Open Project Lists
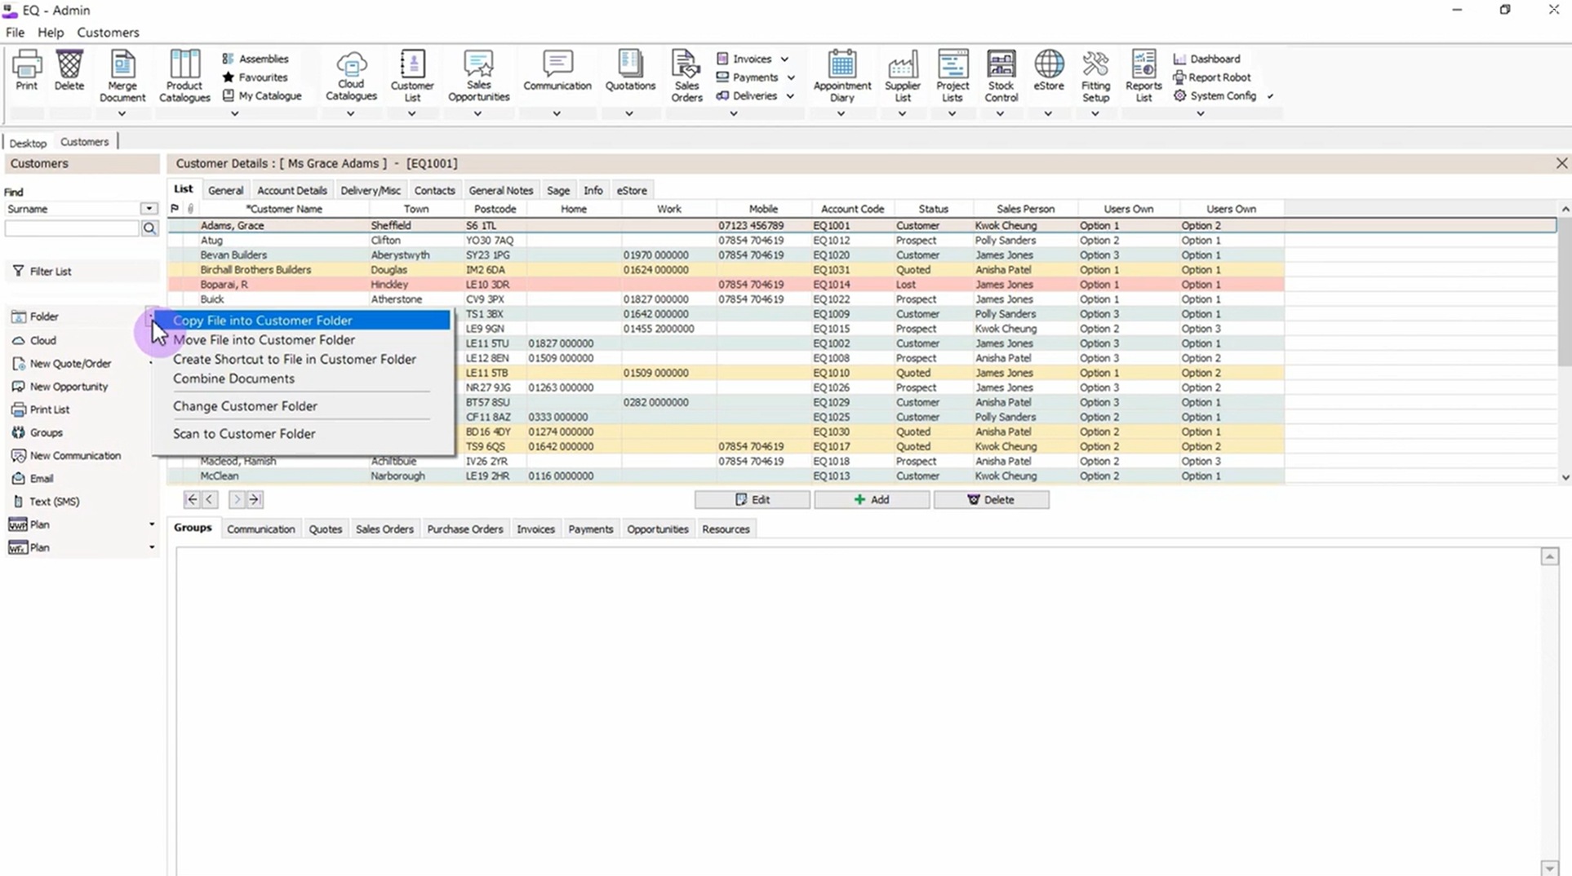 tap(953, 76)
